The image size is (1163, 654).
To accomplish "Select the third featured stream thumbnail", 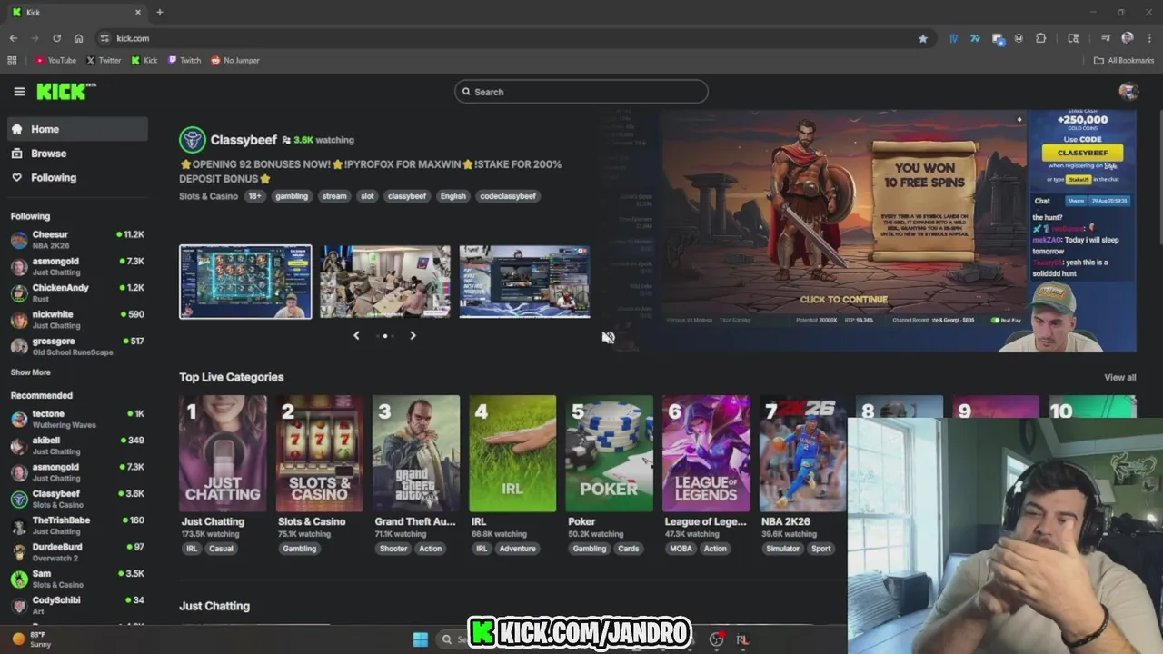I will click(524, 282).
